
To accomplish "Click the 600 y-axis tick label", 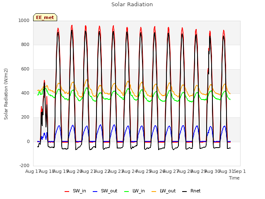I will pos(25,69).
